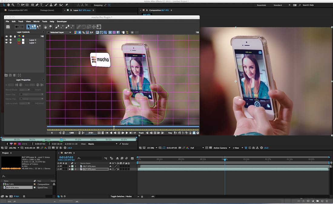Toggle Render checkbox in Layer viewer
The height and width of the screenshot is (204, 333).
[x=120, y=144]
